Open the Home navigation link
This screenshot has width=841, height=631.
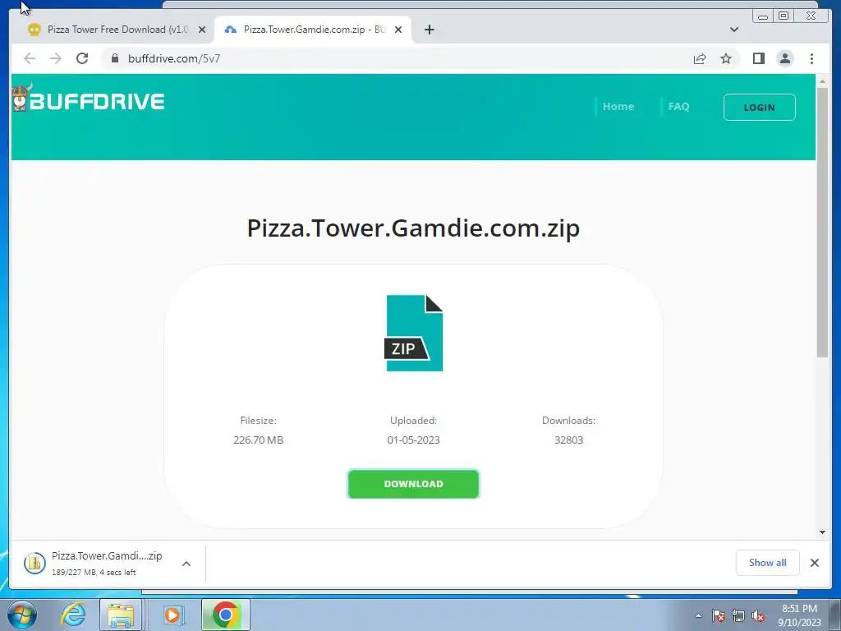point(618,106)
